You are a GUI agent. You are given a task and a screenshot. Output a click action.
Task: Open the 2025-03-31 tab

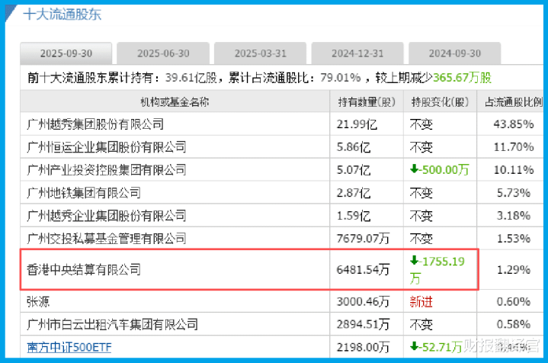pos(261,53)
